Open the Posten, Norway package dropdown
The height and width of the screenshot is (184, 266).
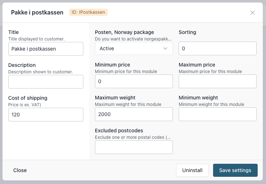click(133, 48)
